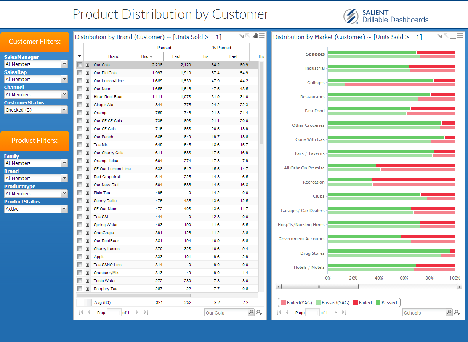Viewport: 468px width, 342px height.
Task: Focus the Our Cola search field
Action: click(226, 313)
